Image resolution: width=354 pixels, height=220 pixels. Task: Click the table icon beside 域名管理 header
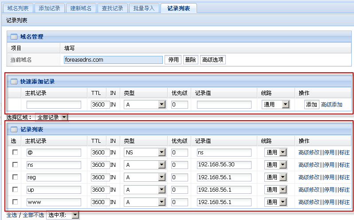tap(14, 37)
